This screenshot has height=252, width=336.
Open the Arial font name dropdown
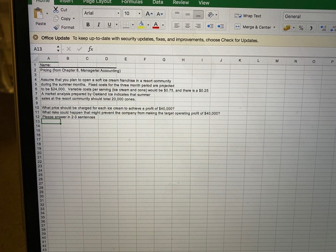(x=118, y=13)
